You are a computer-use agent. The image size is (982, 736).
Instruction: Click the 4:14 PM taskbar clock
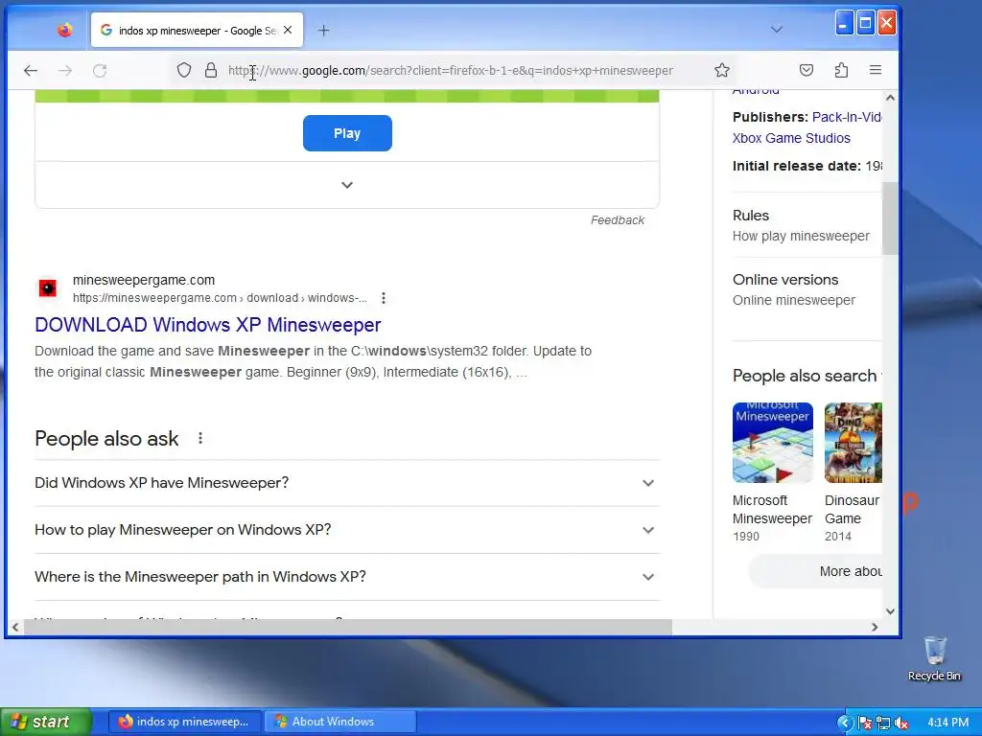pyautogui.click(x=947, y=723)
